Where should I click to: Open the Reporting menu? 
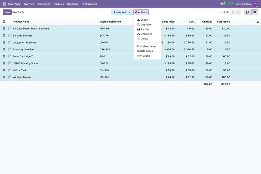pyautogui.click(x=73, y=4)
